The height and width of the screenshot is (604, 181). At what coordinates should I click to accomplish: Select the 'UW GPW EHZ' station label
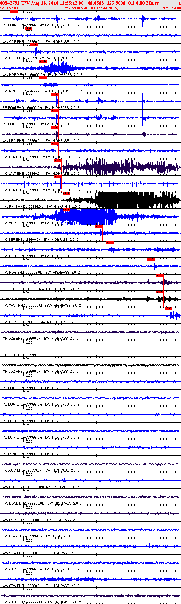coord(13,322)
